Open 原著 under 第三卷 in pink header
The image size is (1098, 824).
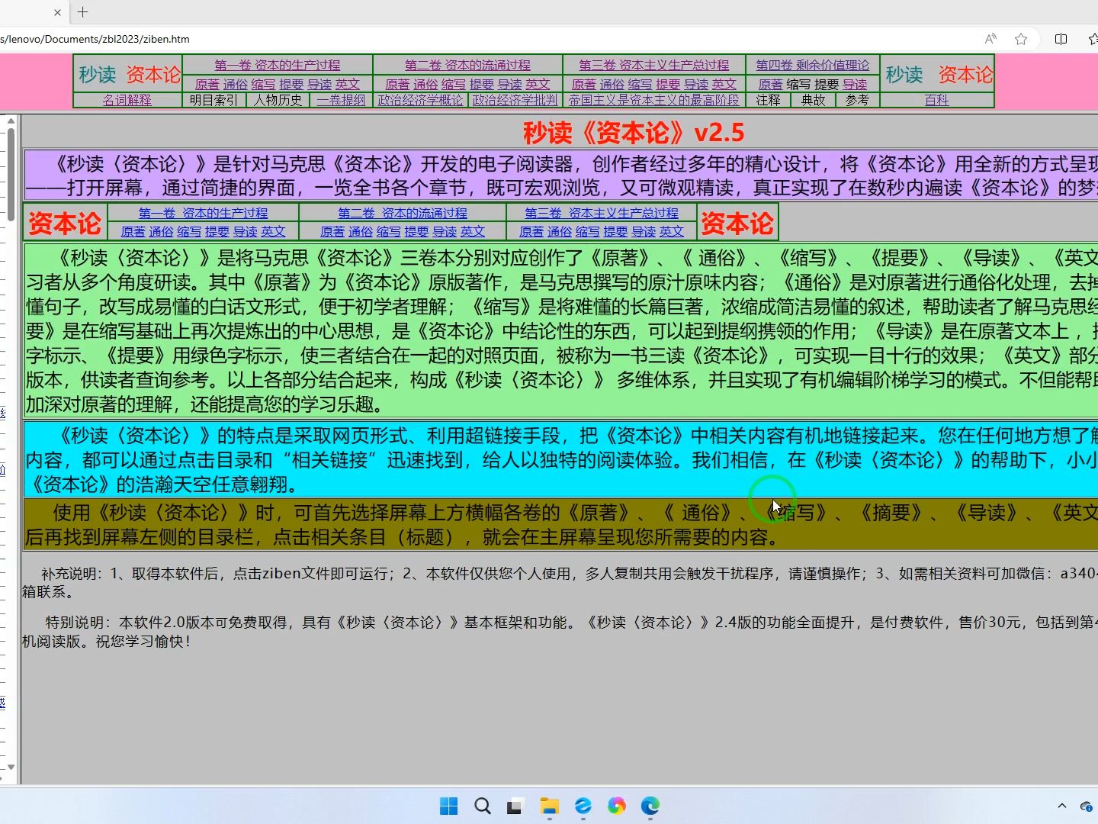pyautogui.click(x=584, y=84)
